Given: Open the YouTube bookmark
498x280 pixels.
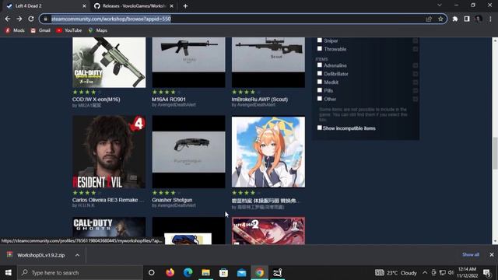Looking at the screenshot, I should click(69, 30).
